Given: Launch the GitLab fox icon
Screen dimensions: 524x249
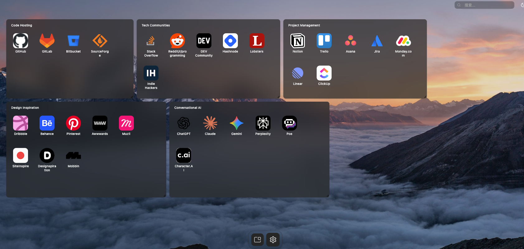Looking at the screenshot, I should pyautogui.click(x=47, y=41).
